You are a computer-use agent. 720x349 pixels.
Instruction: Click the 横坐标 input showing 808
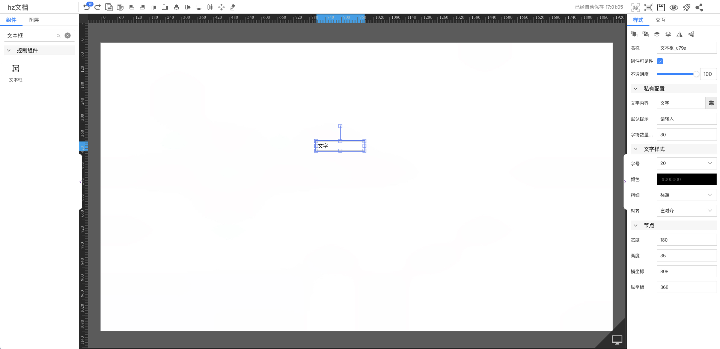click(x=687, y=271)
